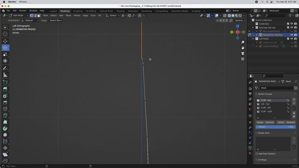The image size is (299, 168).
Task: Check the Add Rest Position checkbox
Action: [x=257, y=154]
